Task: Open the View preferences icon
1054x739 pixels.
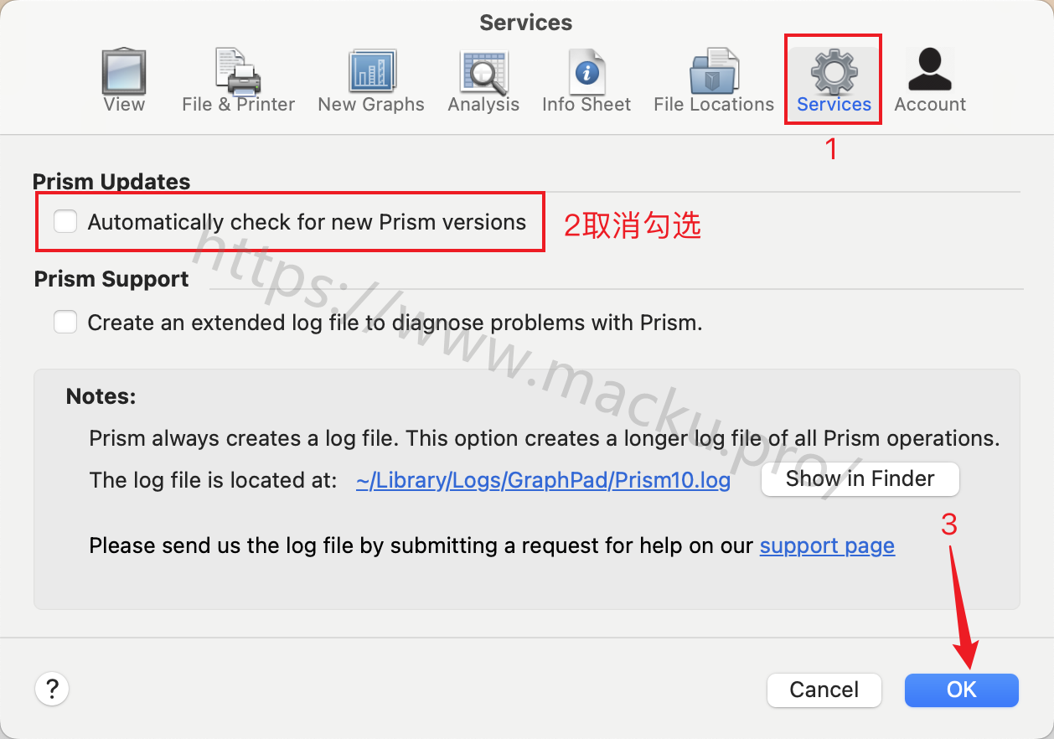Action: pos(124,70)
